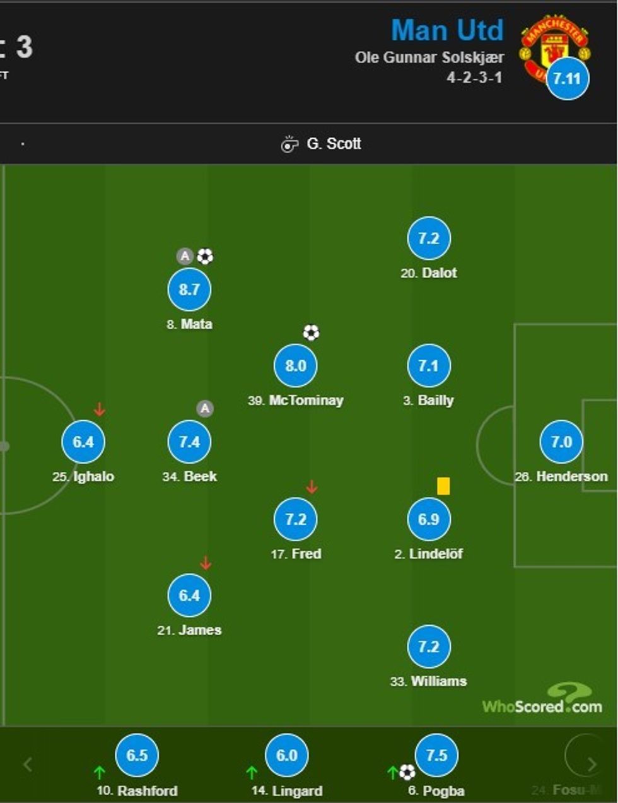The height and width of the screenshot is (803, 618).
Task: Click referee name G. Scott
Action: coord(334,144)
